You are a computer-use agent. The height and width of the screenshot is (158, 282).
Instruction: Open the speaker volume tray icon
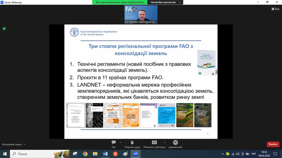click(x=238, y=154)
